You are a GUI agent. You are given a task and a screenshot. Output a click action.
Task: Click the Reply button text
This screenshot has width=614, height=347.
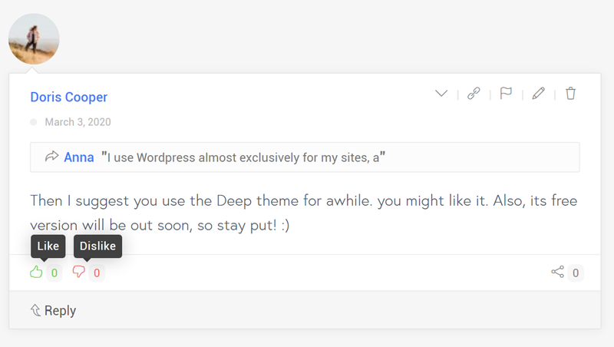60,311
